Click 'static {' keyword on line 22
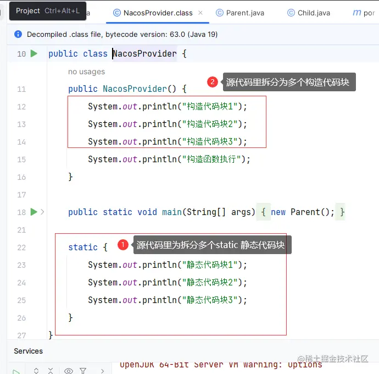The height and width of the screenshot is (374, 379). tap(88, 248)
